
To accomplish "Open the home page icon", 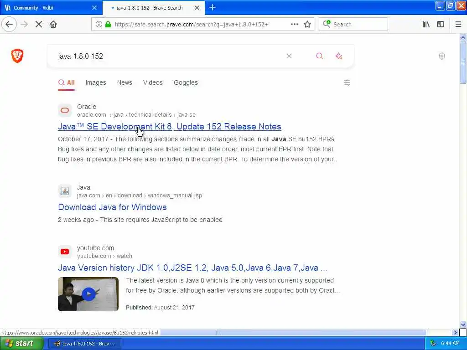I will [53, 25].
